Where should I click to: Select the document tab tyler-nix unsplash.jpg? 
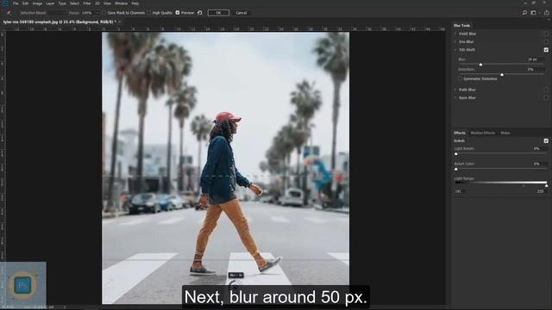point(60,22)
